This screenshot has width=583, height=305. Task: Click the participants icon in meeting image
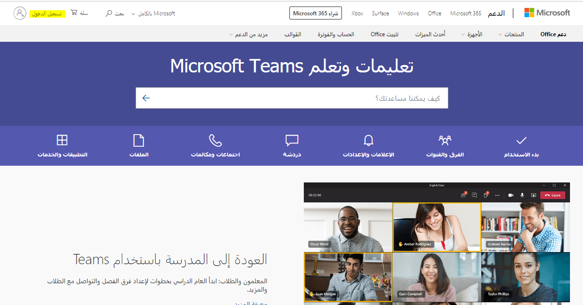click(463, 195)
